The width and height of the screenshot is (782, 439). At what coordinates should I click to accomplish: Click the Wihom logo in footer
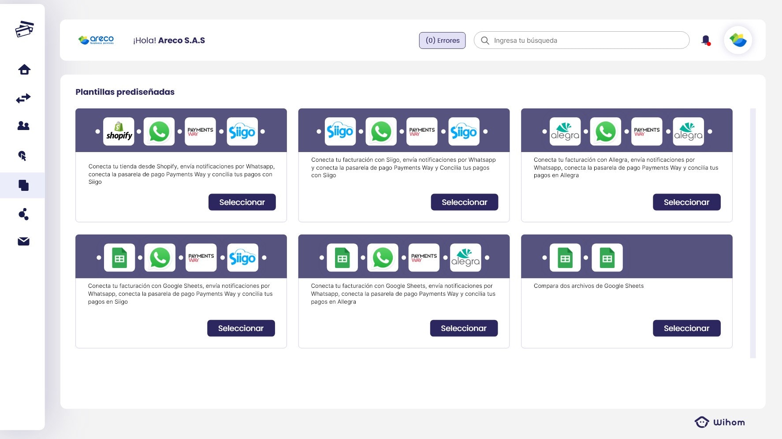tap(720, 422)
